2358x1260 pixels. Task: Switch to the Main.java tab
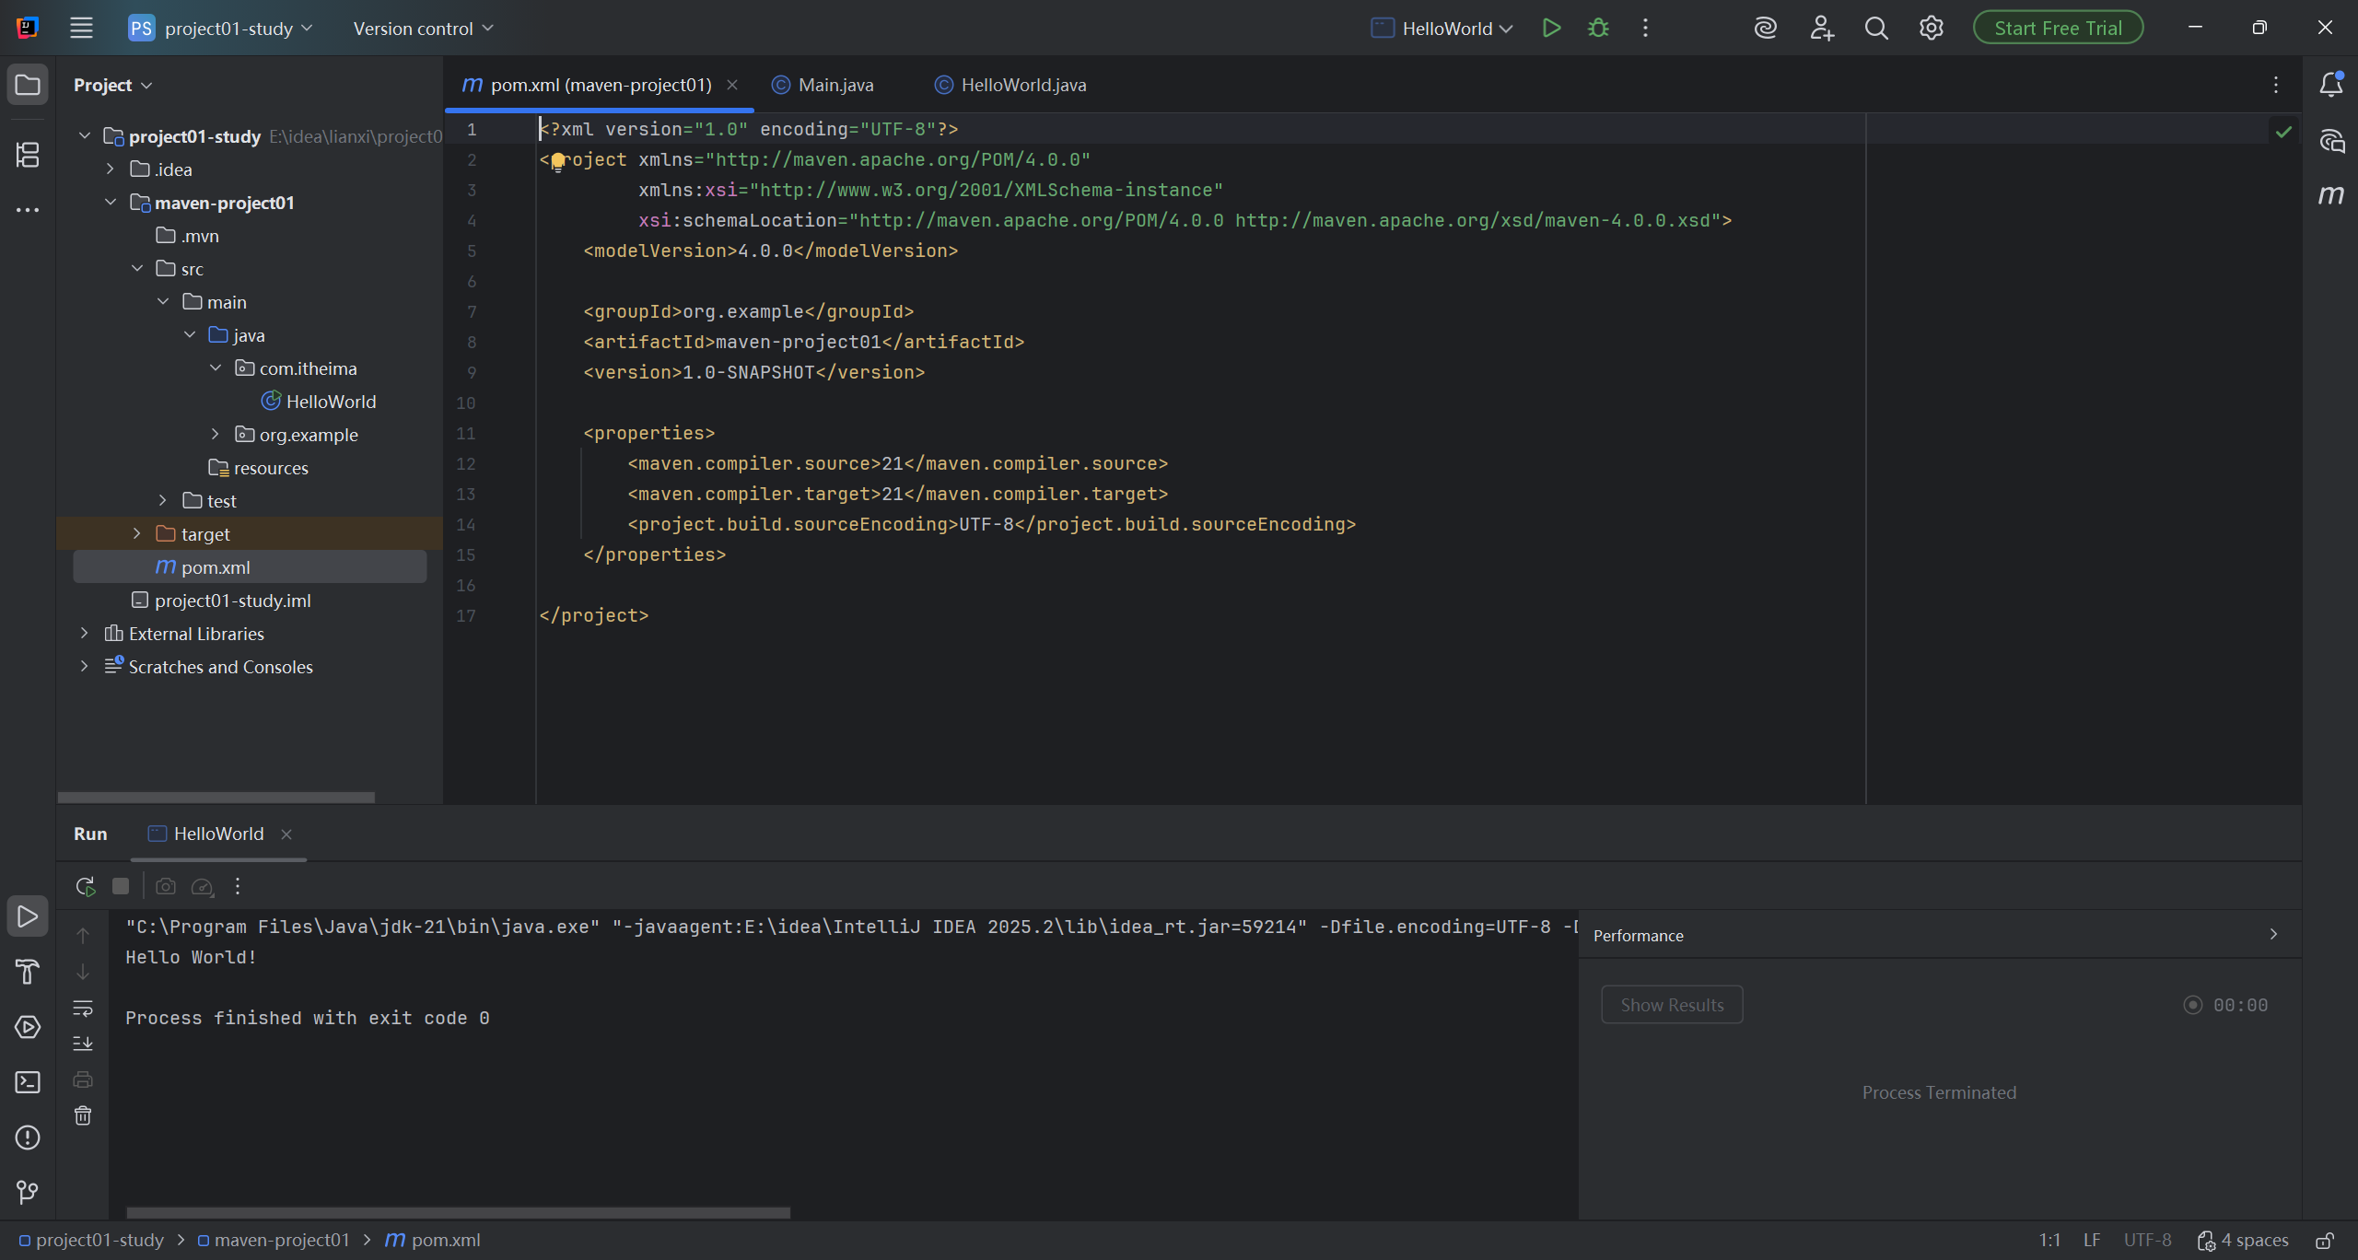point(835,85)
